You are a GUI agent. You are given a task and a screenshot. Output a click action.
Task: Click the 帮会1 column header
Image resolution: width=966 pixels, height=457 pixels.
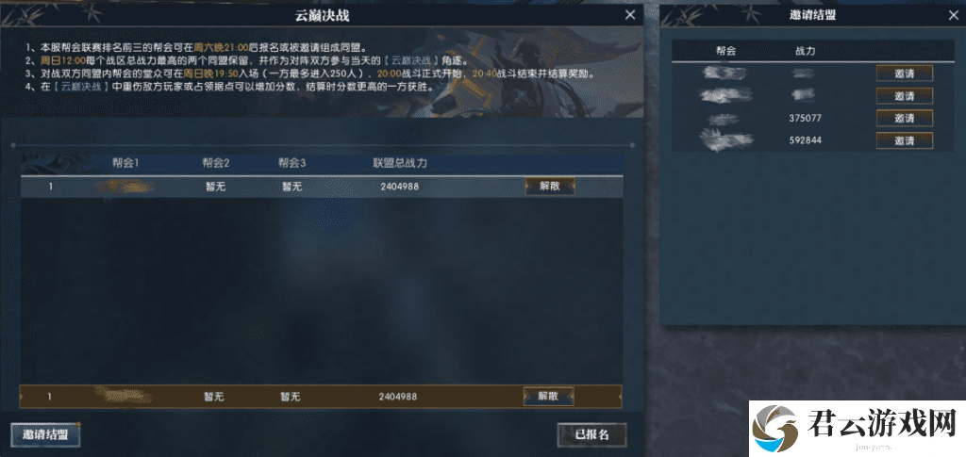tap(125, 163)
